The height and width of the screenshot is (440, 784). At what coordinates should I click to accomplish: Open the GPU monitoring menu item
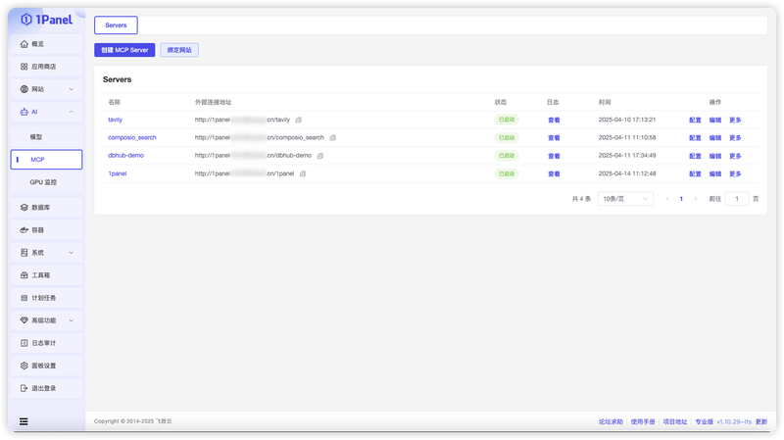point(46,182)
